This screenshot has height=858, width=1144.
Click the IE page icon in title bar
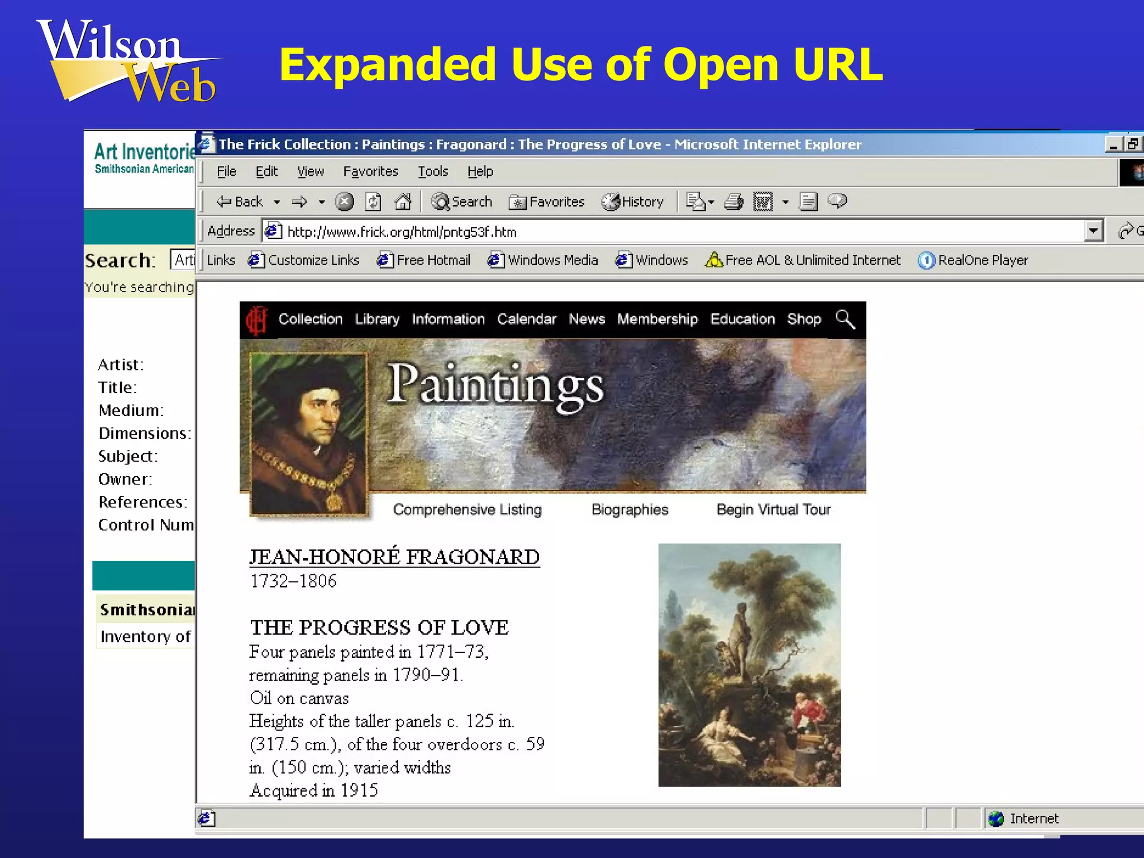(x=207, y=144)
